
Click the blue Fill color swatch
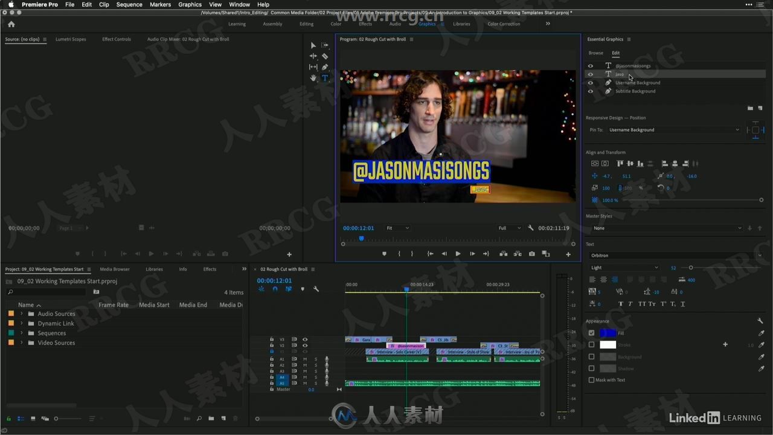pos(608,333)
